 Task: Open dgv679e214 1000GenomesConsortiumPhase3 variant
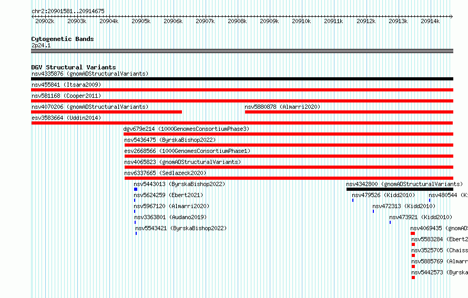point(186,129)
